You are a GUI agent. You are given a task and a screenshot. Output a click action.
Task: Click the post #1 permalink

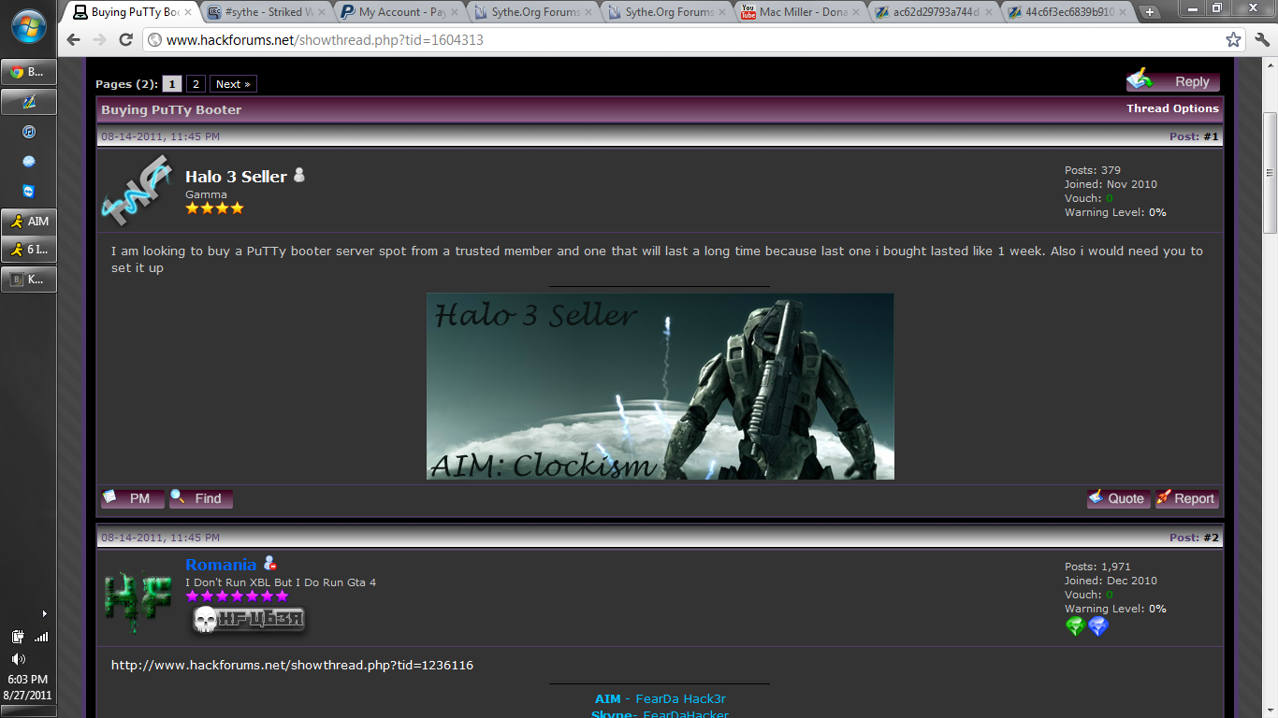click(1212, 136)
